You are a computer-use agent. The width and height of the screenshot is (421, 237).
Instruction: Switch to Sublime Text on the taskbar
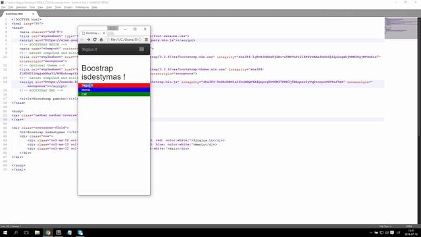click(x=59, y=232)
